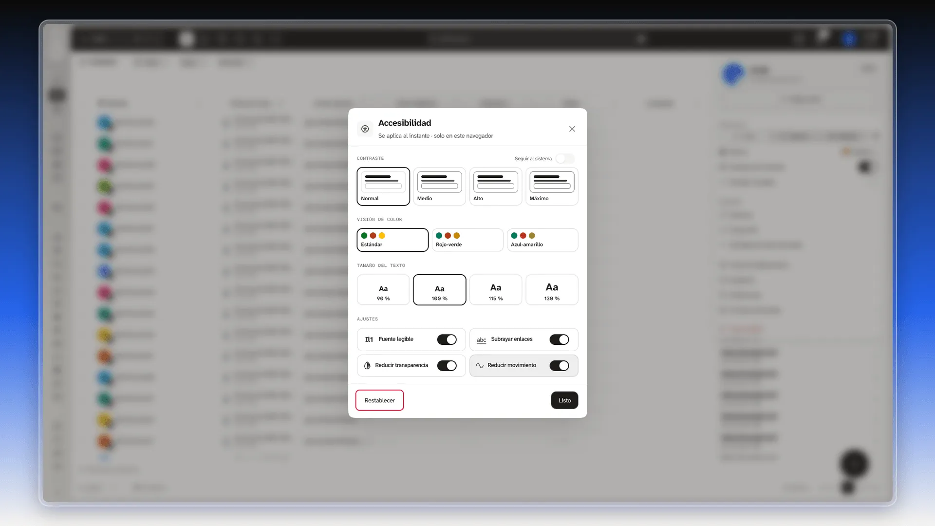Viewport: 935px width, 526px height.
Task: Set text size to 90 %
Action: click(383, 290)
